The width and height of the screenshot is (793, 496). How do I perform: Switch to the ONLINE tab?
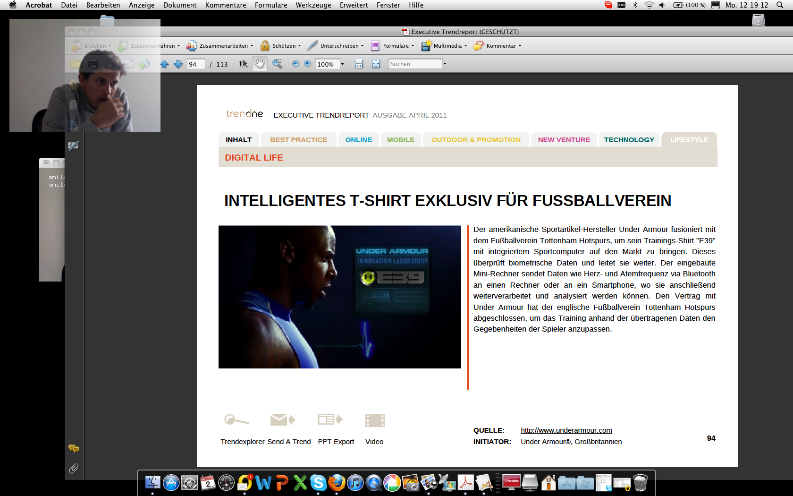[x=359, y=140]
